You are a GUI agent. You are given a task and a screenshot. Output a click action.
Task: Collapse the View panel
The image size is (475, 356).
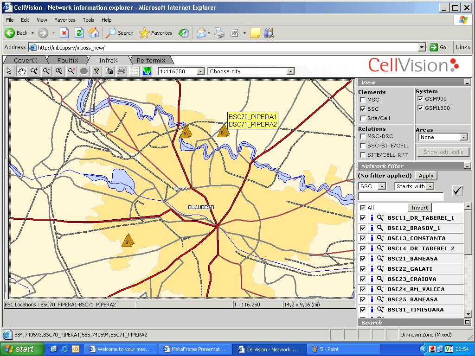[x=467, y=83]
